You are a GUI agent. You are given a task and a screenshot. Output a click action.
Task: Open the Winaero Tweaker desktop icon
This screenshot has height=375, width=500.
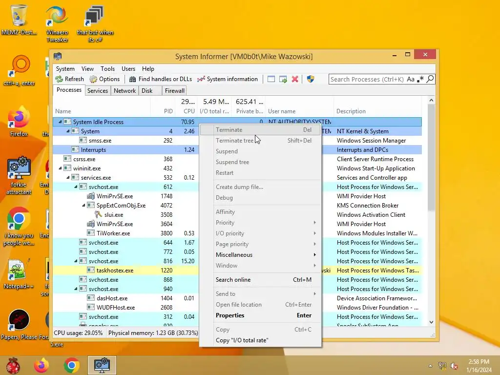[x=57, y=24]
